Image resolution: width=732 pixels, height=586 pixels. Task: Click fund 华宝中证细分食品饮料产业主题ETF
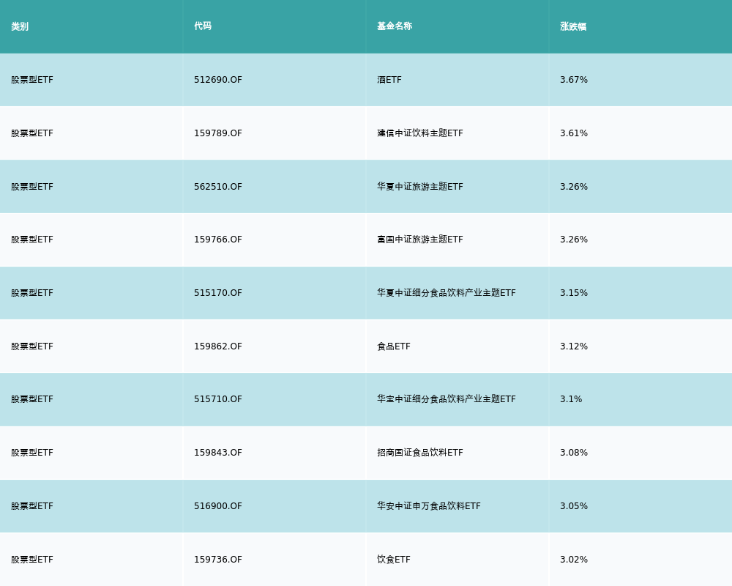[447, 399]
